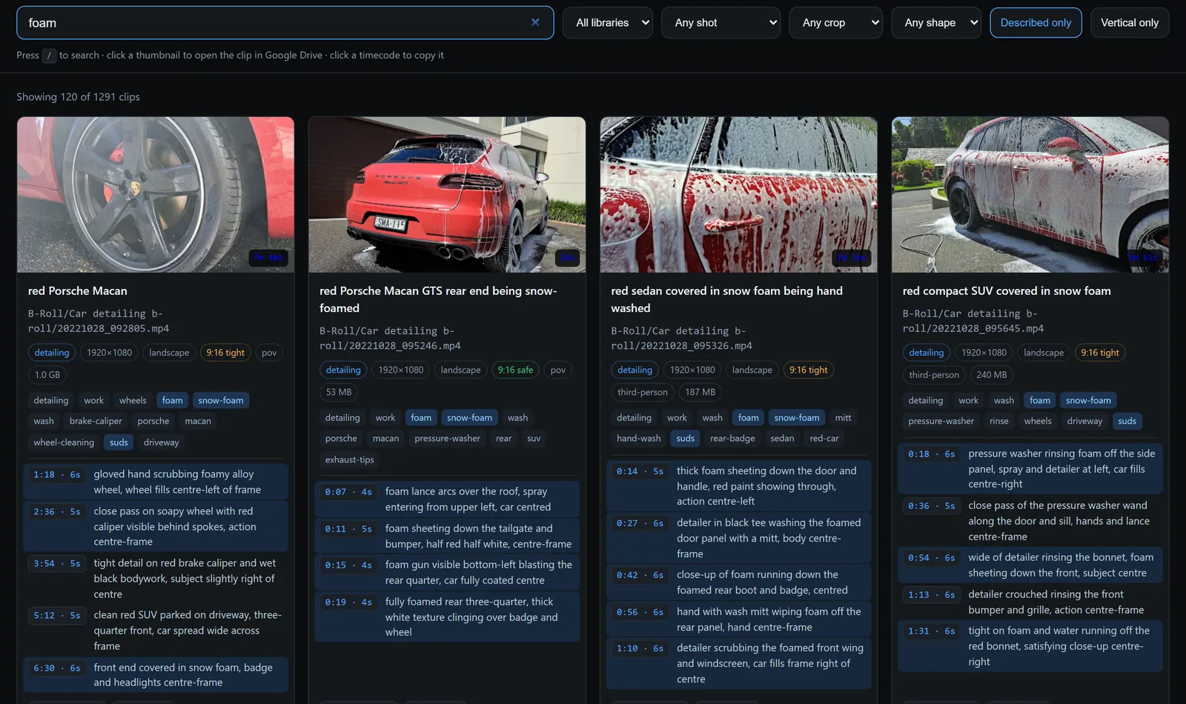The image size is (1186, 704).
Task: Expand the Any shape filter
Action: [936, 23]
